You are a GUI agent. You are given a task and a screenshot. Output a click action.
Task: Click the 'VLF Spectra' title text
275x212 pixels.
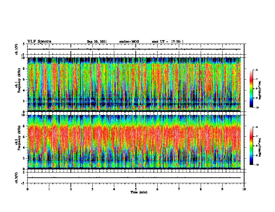pos(39,42)
